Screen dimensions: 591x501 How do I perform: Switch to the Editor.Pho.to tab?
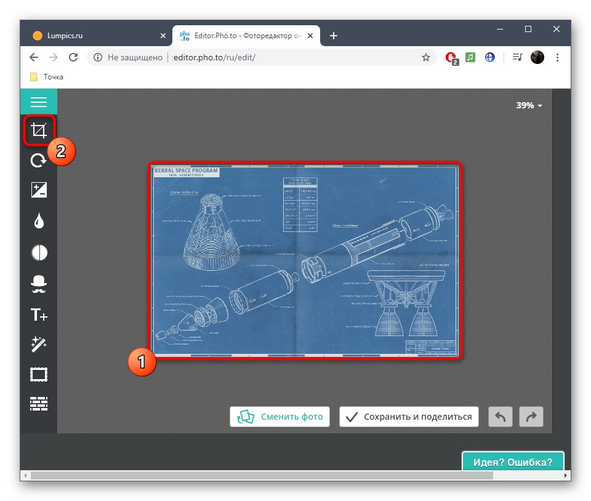click(x=246, y=36)
